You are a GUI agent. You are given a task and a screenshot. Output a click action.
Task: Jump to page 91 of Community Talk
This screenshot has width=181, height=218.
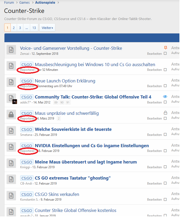(68, 102)
